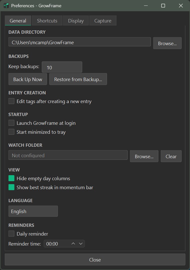
Task: Increase reminder time with up arrow
Action: point(73,244)
